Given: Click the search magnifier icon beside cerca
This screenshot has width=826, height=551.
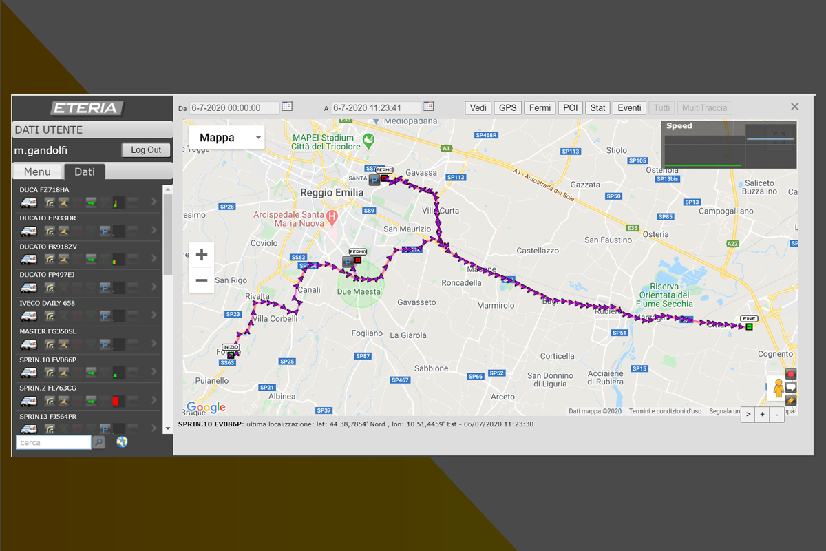Looking at the screenshot, I should [99, 442].
